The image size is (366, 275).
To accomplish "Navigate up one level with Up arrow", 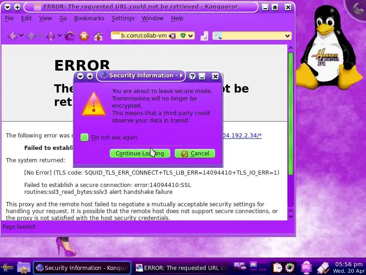I will pyautogui.click(x=50, y=36).
